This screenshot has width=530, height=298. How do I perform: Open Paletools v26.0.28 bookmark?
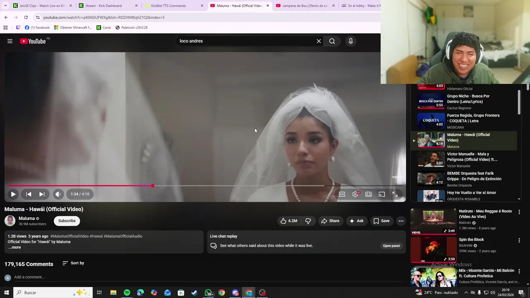coord(131,28)
